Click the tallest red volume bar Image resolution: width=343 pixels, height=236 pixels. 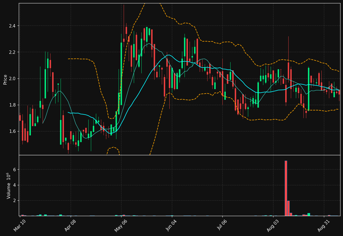[286, 188]
